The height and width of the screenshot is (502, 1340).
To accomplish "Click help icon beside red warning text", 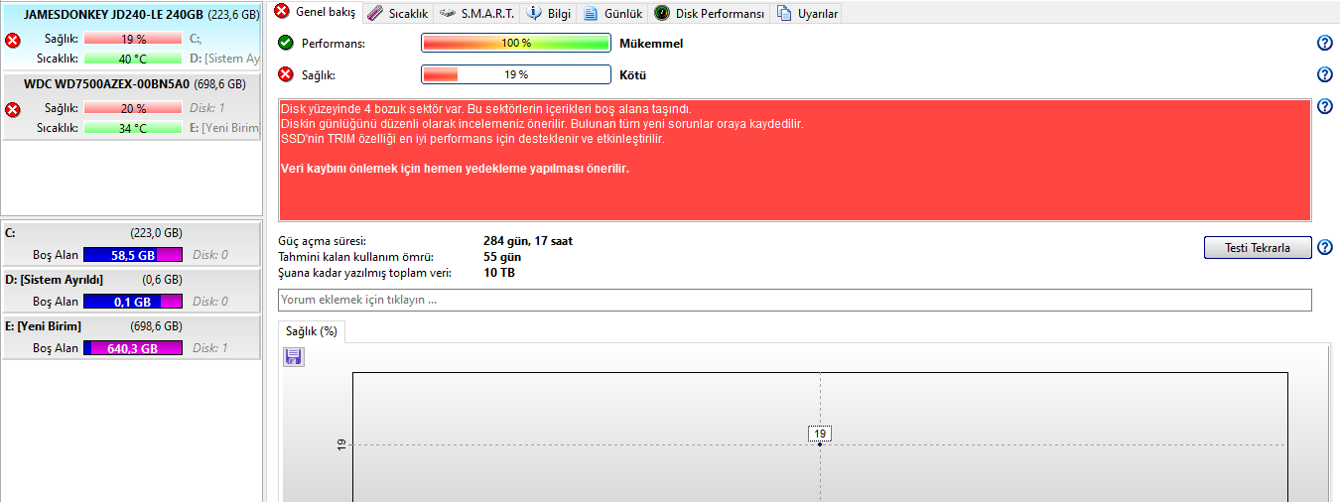I will (1324, 106).
